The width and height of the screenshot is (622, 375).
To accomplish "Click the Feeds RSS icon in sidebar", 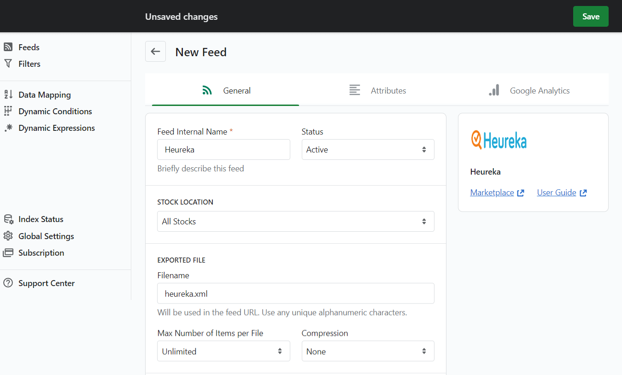I will 8,47.
